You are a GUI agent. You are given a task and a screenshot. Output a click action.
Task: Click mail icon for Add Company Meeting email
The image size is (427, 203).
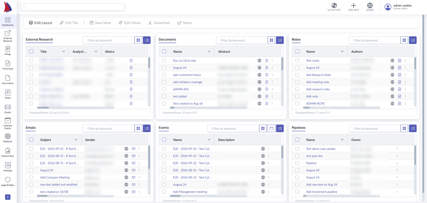click(x=133, y=177)
